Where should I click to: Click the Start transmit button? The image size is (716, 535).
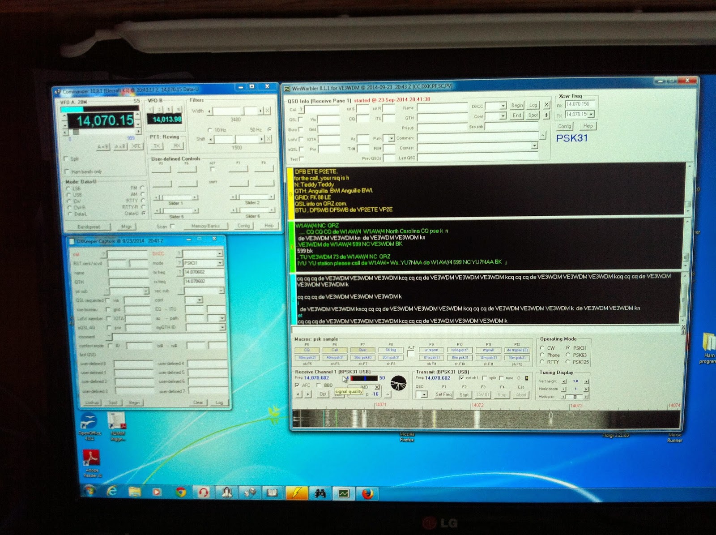pos(465,394)
